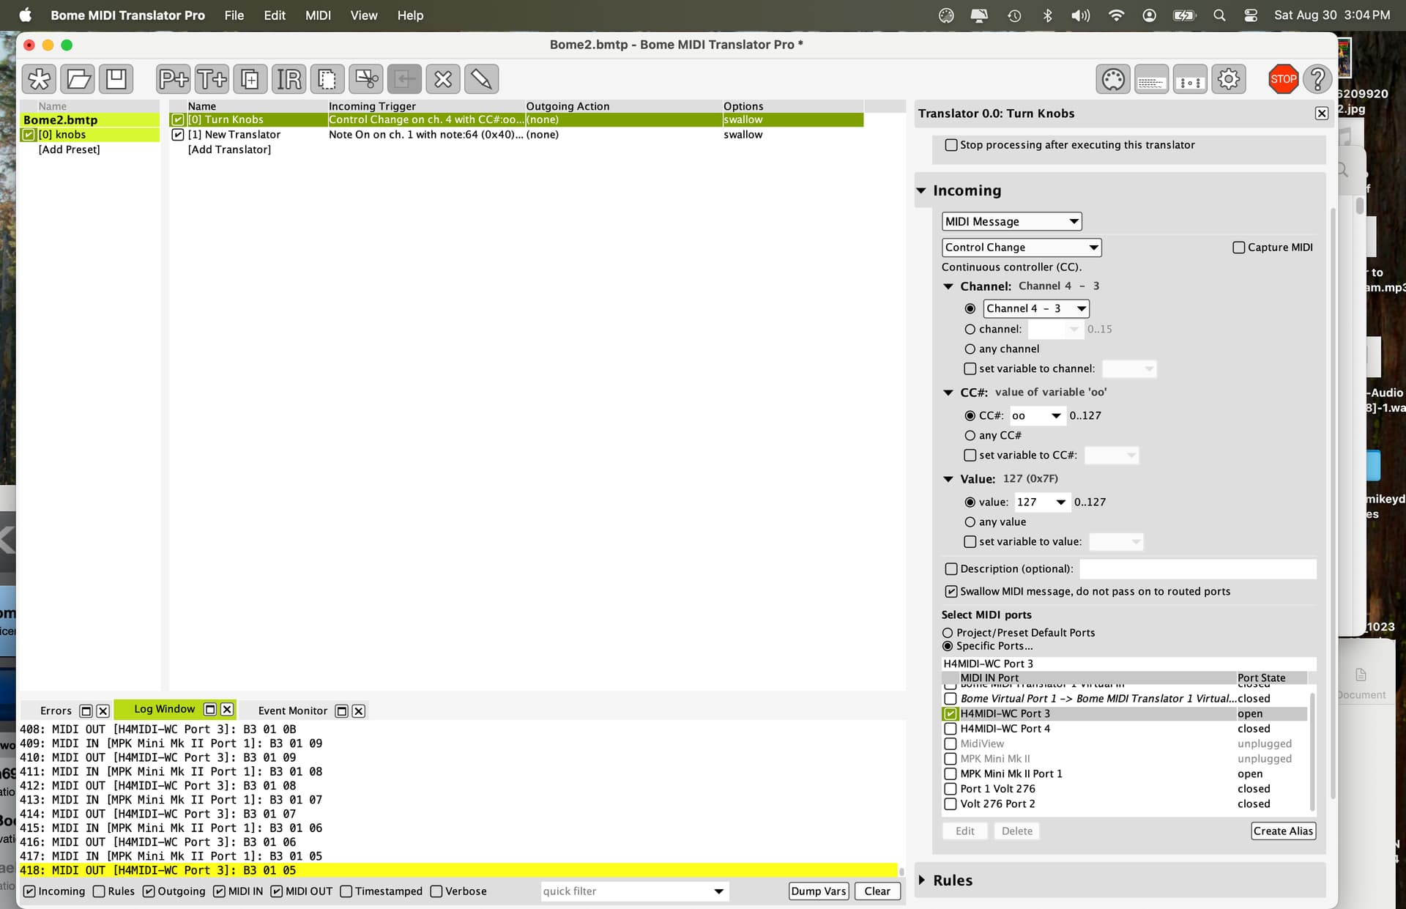Click the copy icon with dashed page
The height and width of the screenshot is (909, 1406).
327,79
